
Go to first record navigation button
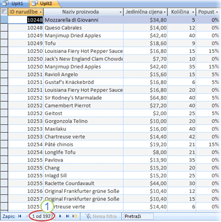(x=20, y=216)
